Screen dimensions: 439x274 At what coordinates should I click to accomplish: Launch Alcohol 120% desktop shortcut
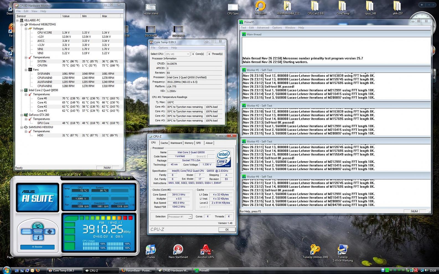(206, 251)
